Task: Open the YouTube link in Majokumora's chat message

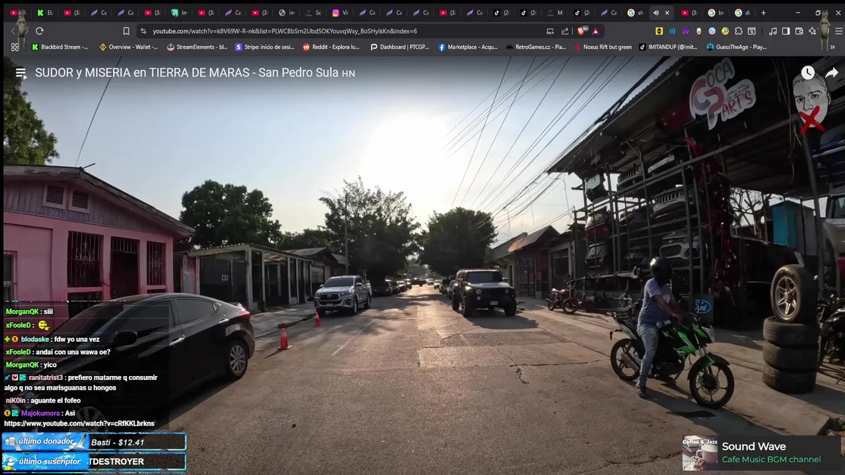Action: 79,424
